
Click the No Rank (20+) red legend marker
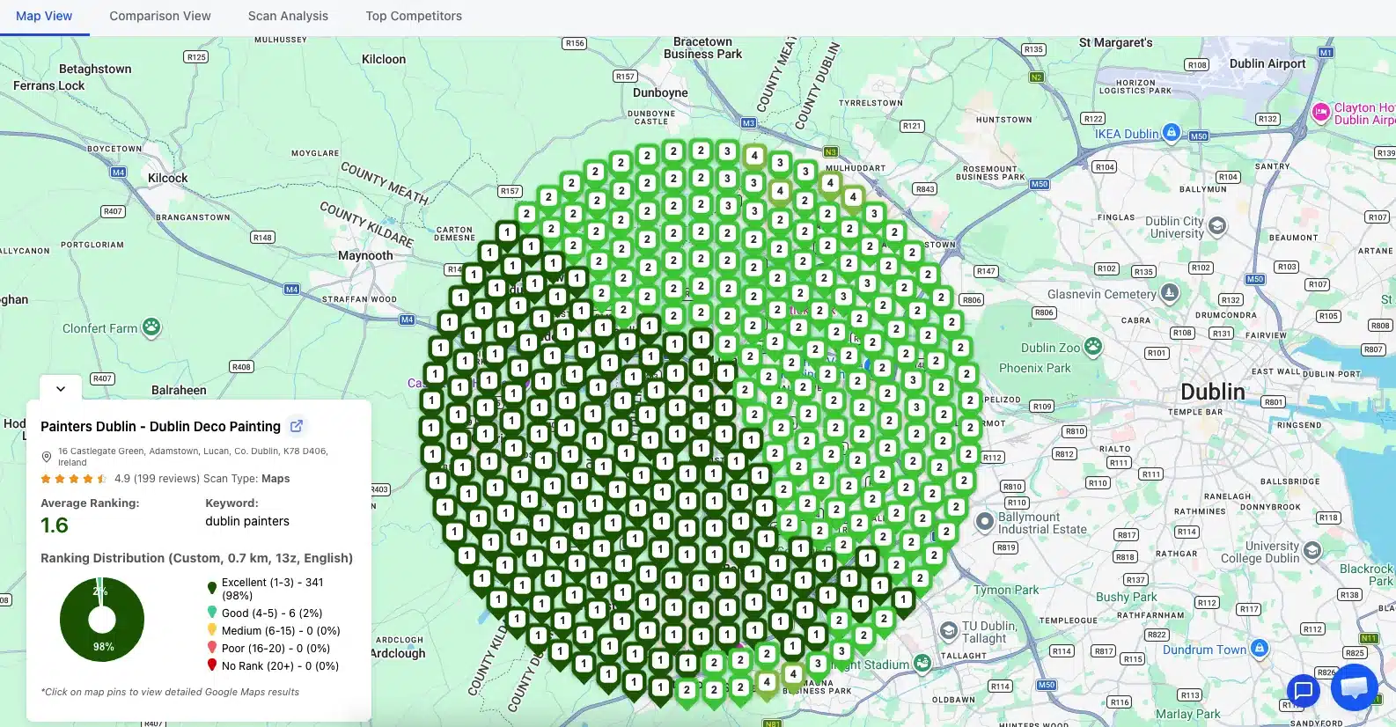coord(211,665)
